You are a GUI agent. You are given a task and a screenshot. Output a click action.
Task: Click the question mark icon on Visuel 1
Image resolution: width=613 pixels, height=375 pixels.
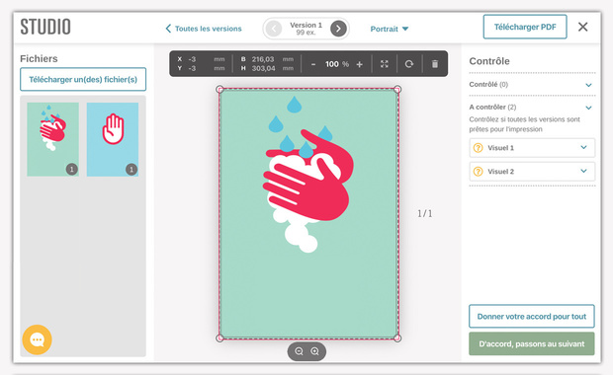tap(479, 148)
